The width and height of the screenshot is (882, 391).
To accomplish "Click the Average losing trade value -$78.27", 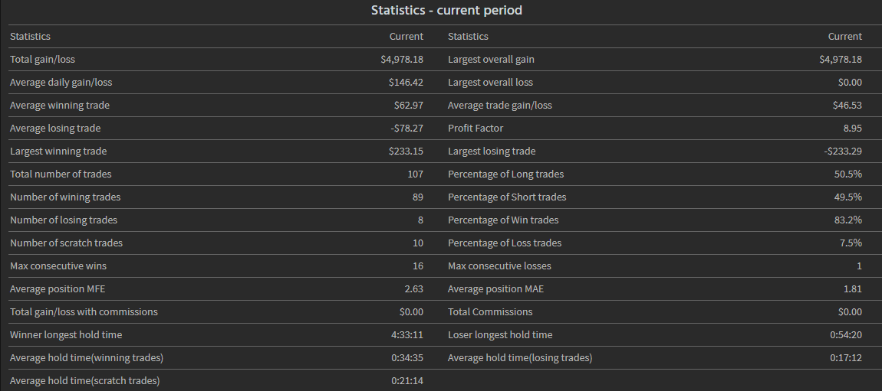I will click(406, 129).
